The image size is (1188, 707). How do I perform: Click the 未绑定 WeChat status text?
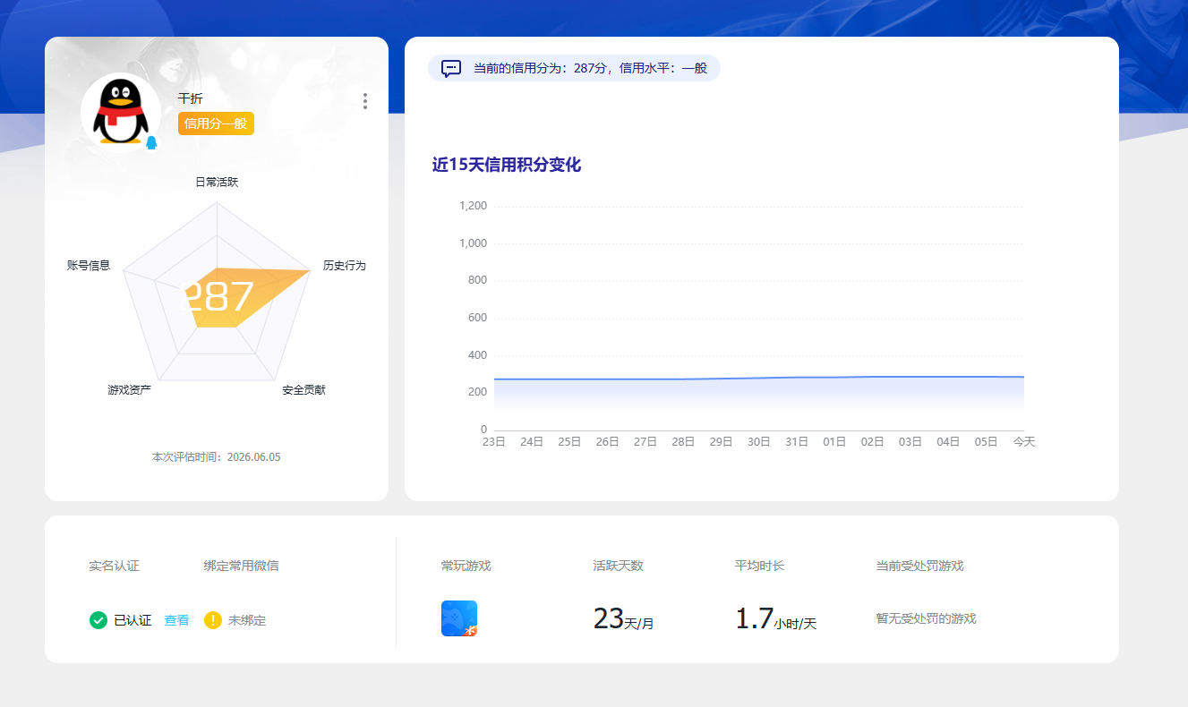click(x=247, y=620)
